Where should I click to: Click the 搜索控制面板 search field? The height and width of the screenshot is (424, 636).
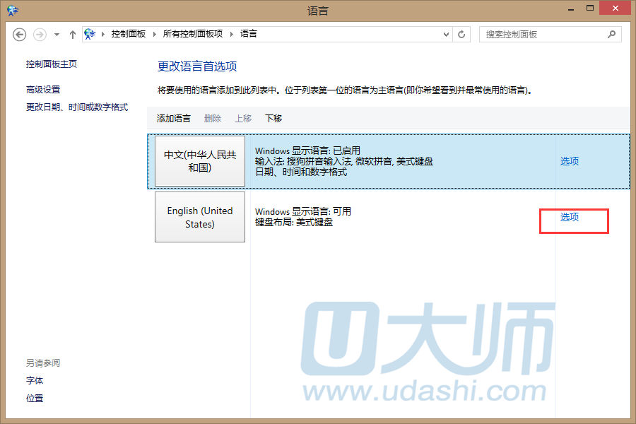point(541,34)
